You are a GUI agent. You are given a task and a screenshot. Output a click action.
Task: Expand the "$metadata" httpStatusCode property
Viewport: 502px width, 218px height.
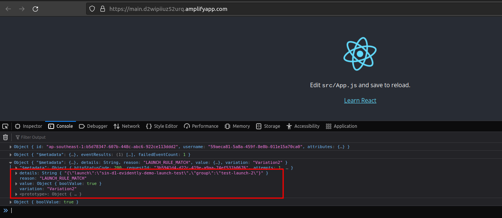click(16, 168)
